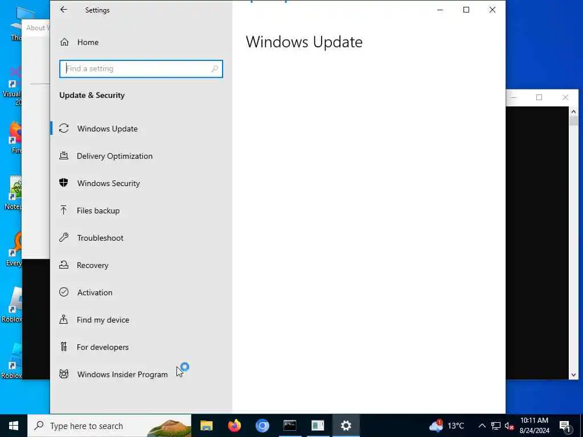Open the weather widget showing 13°C
Image resolution: width=583 pixels, height=437 pixels.
coord(447,426)
